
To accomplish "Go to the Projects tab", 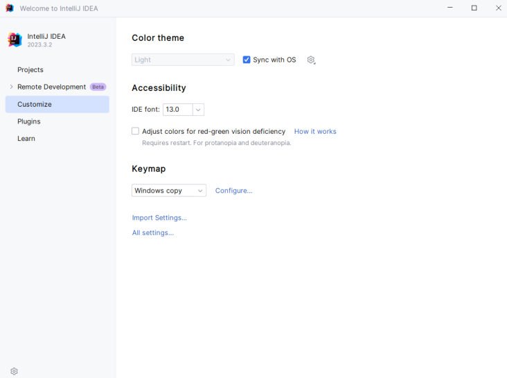I will click(x=30, y=69).
